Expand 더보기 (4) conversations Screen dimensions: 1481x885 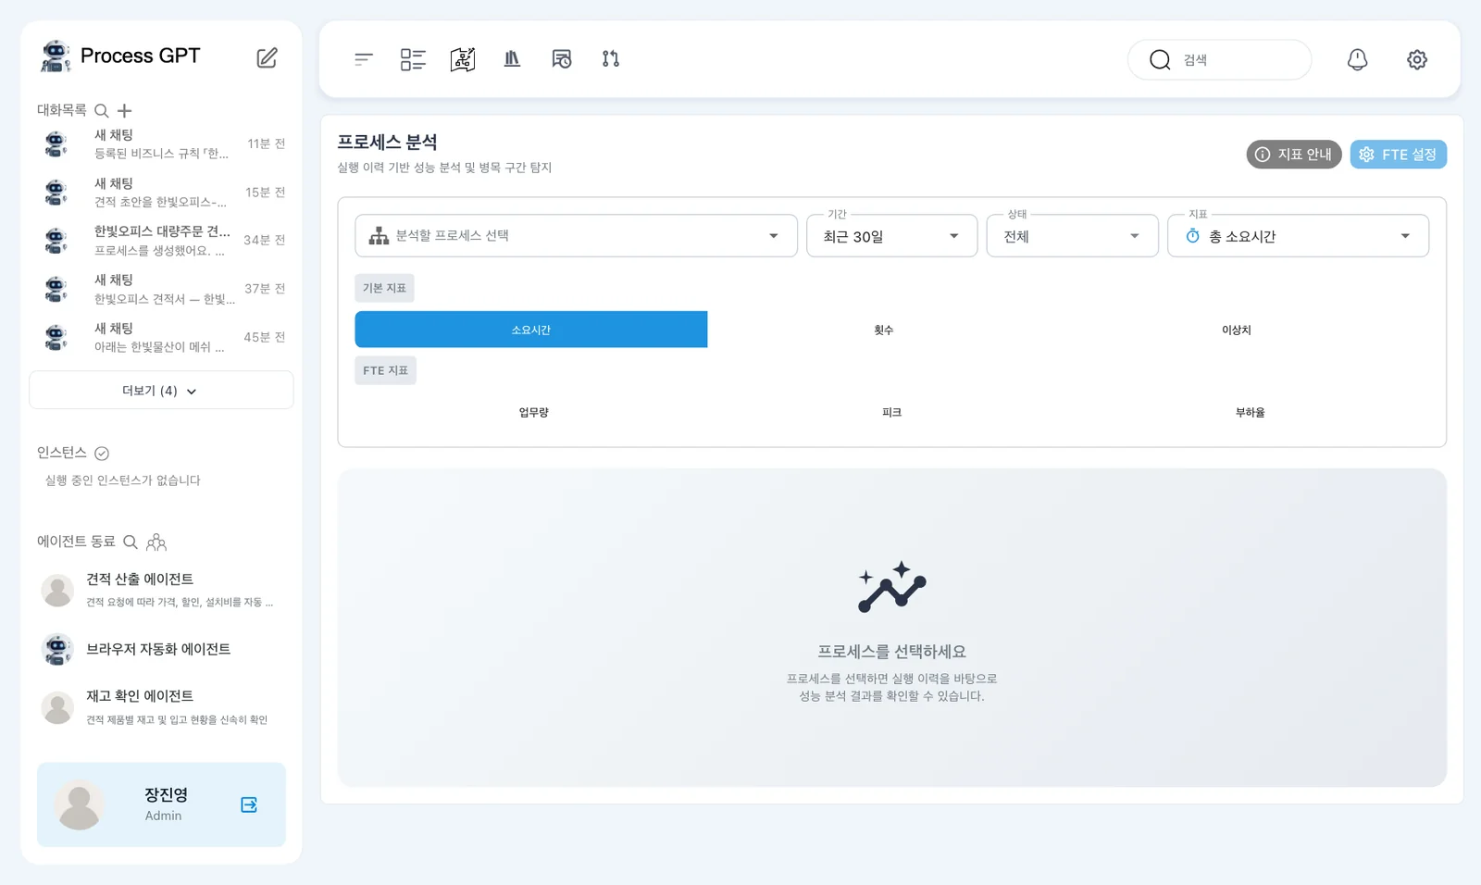161,391
